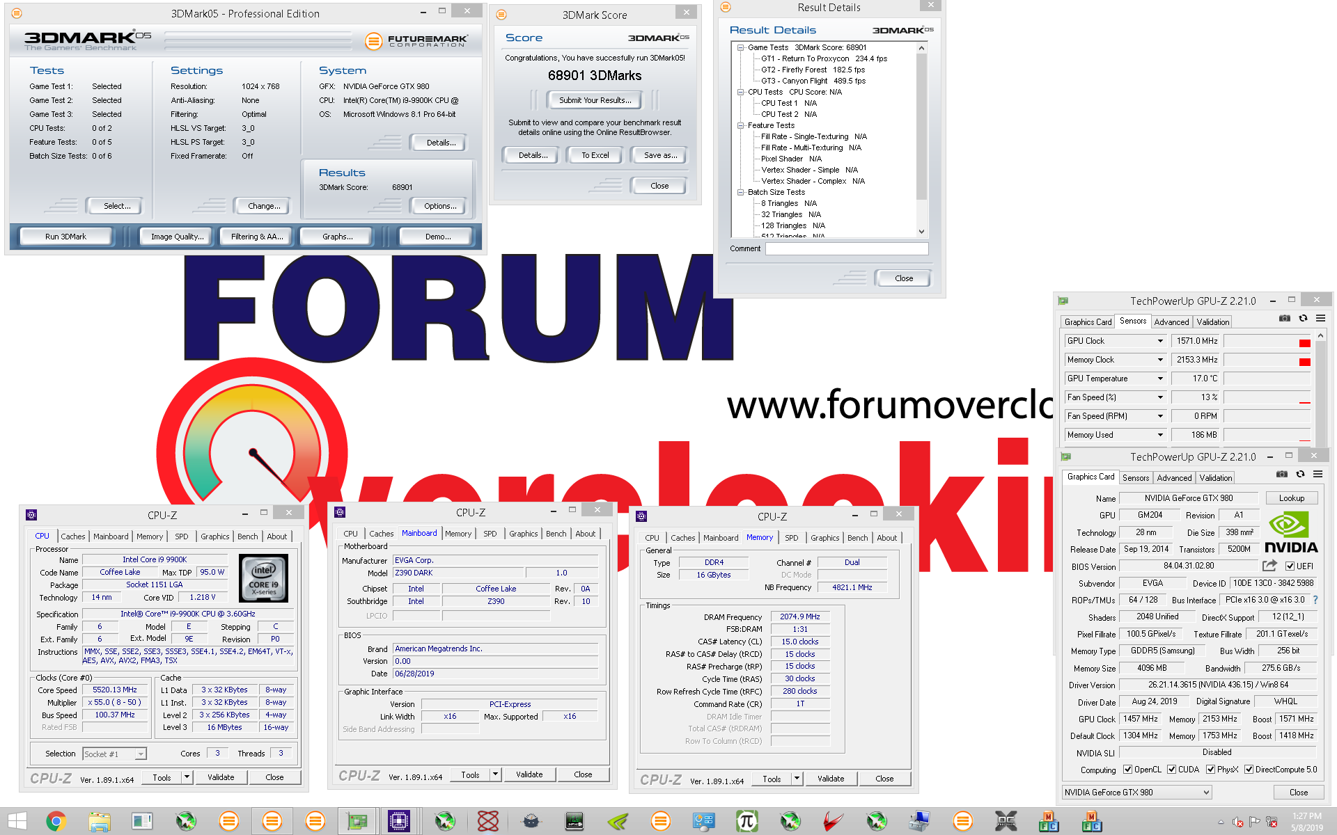
Task: Click Action Center flag in system tray
Action: pyautogui.click(x=1255, y=822)
